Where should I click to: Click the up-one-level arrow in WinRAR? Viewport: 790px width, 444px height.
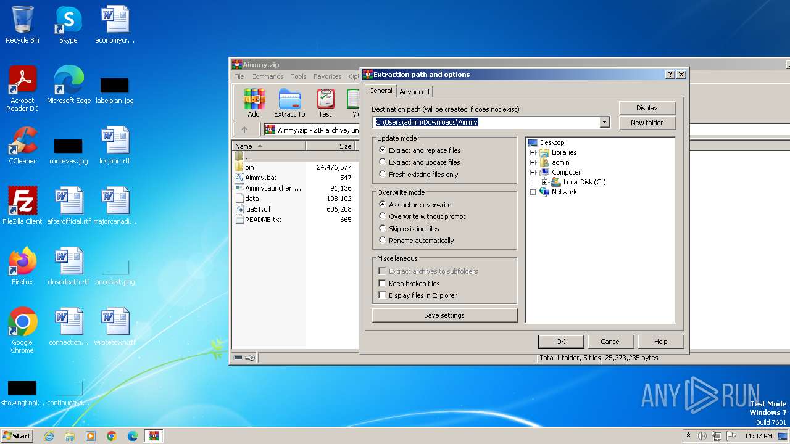pos(244,129)
